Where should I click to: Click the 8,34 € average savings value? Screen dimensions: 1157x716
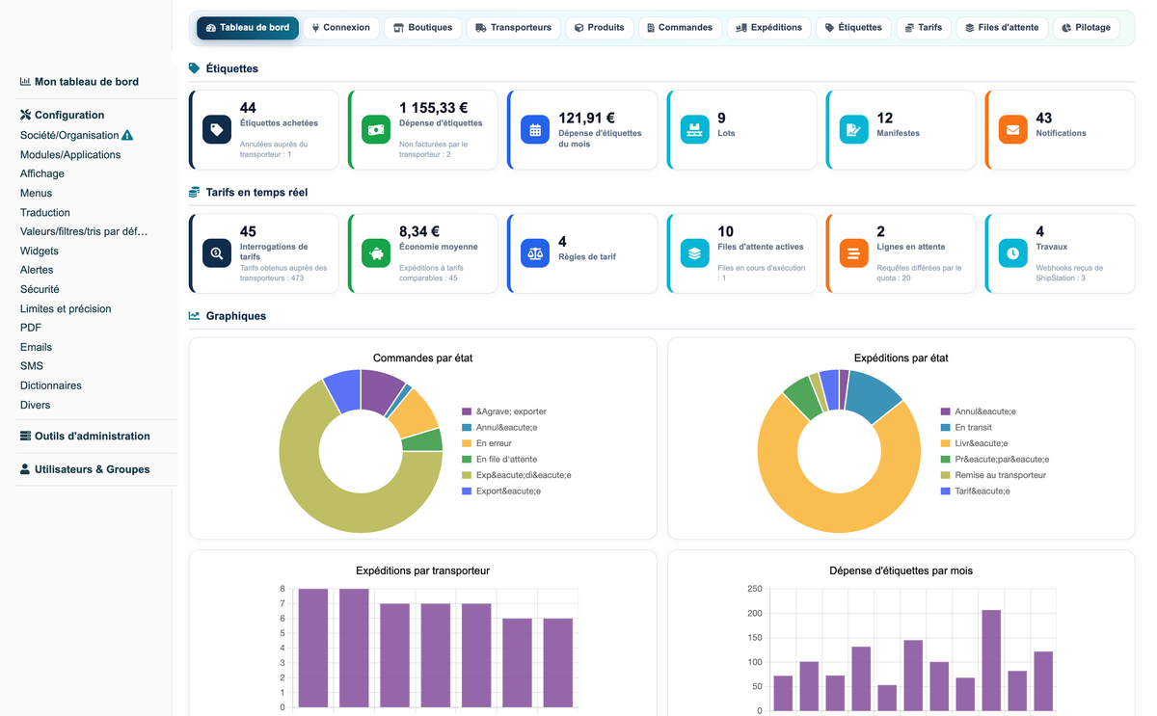coord(419,231)
